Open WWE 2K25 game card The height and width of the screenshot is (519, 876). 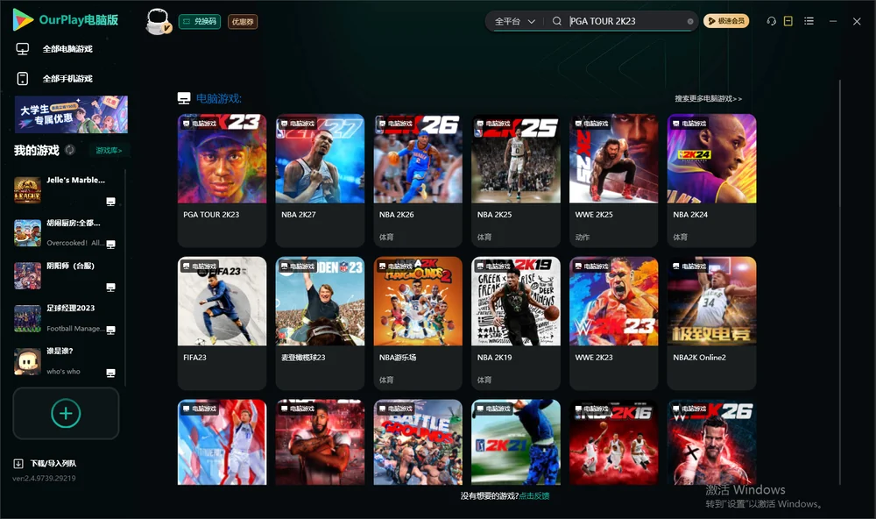pos(613,180)
